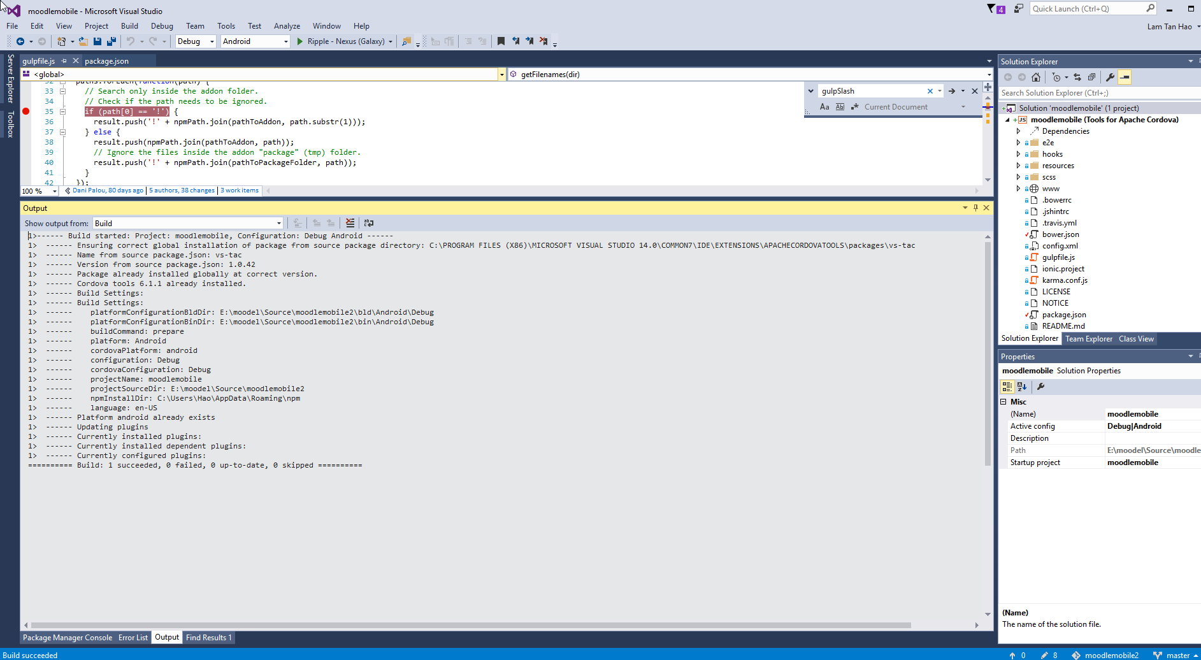Expand the hooks folder node
Screen dimensions: 1201x660
[1018, 154]
